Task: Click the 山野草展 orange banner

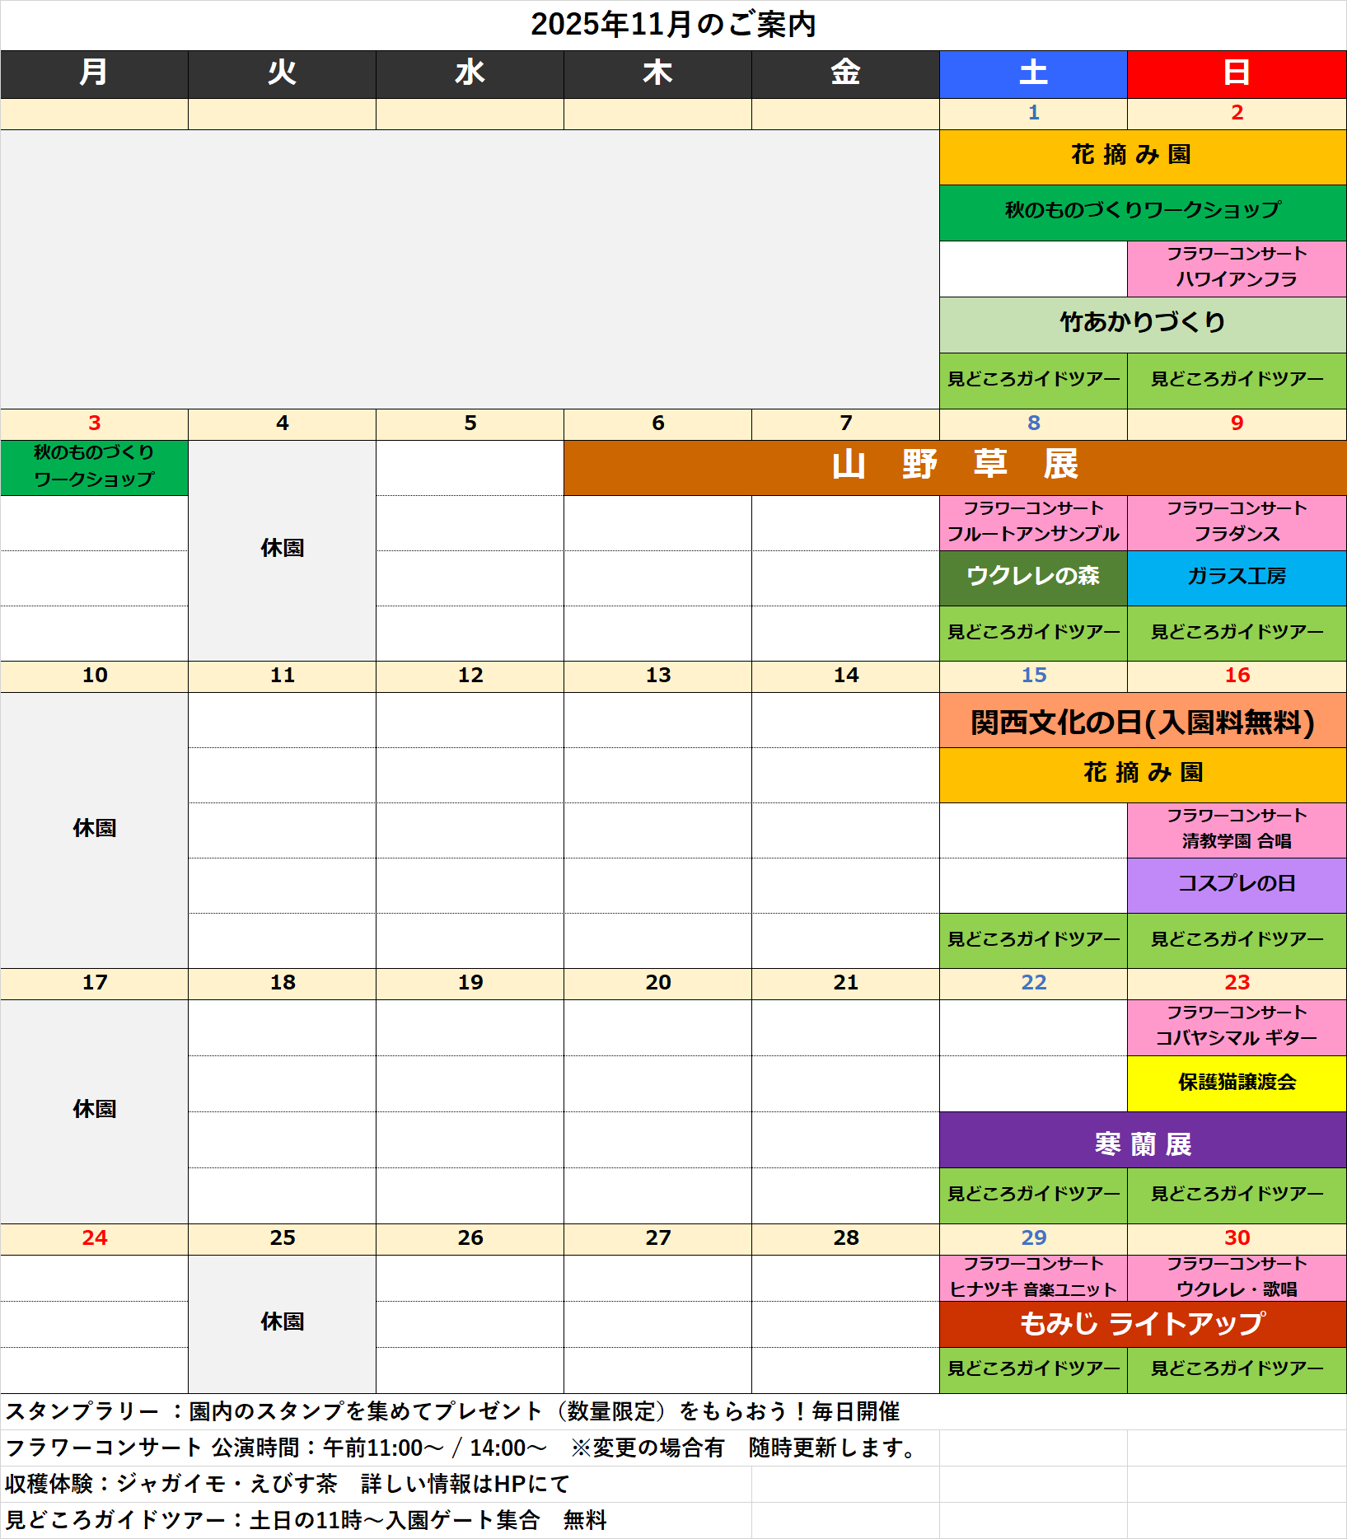Action: (954, 466)
